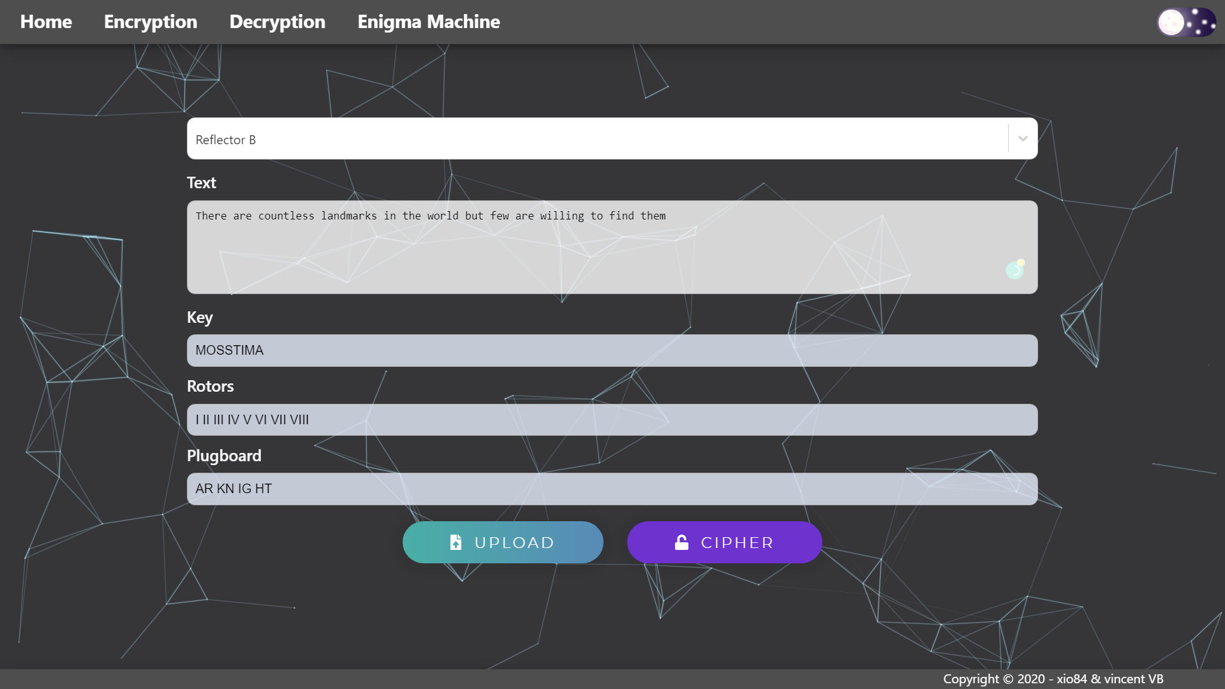Image resolution: width=1225 pixels, height=689 pixels.
Task: Click the file upload icon
Action: click(x=456, y=542)
